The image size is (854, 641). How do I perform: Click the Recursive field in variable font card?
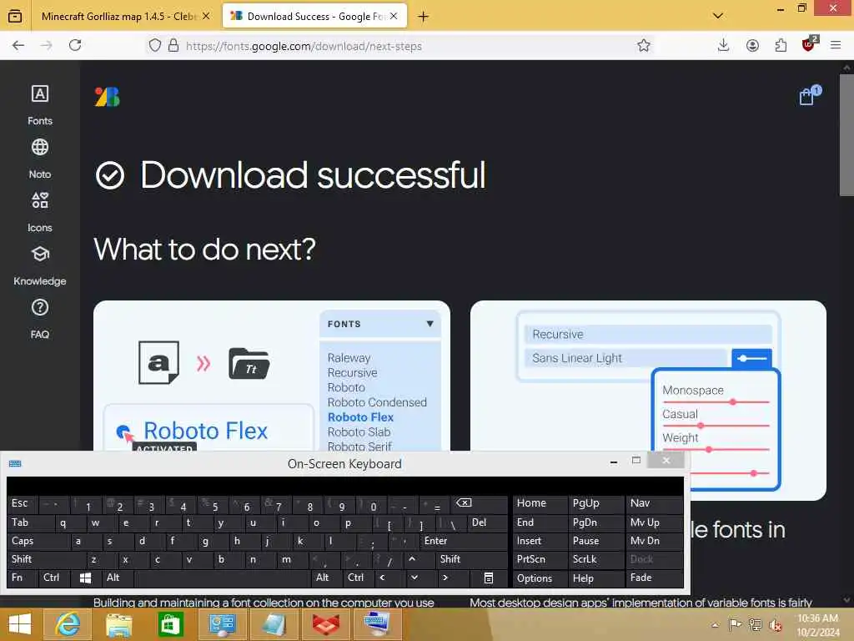click(648, 334)
